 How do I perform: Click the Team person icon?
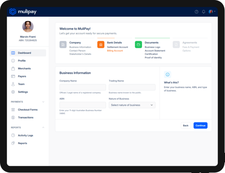(x=13, y=84)
